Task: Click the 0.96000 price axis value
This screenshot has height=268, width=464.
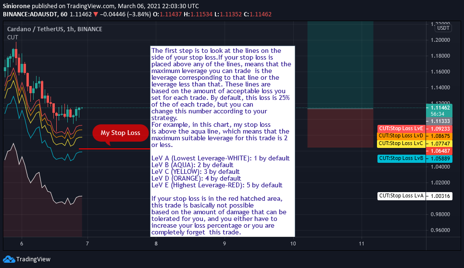Action: tap(440, 230)
